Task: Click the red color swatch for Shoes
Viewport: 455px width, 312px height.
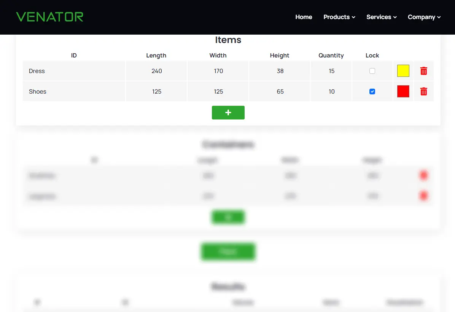Action: tap(403, 91)
